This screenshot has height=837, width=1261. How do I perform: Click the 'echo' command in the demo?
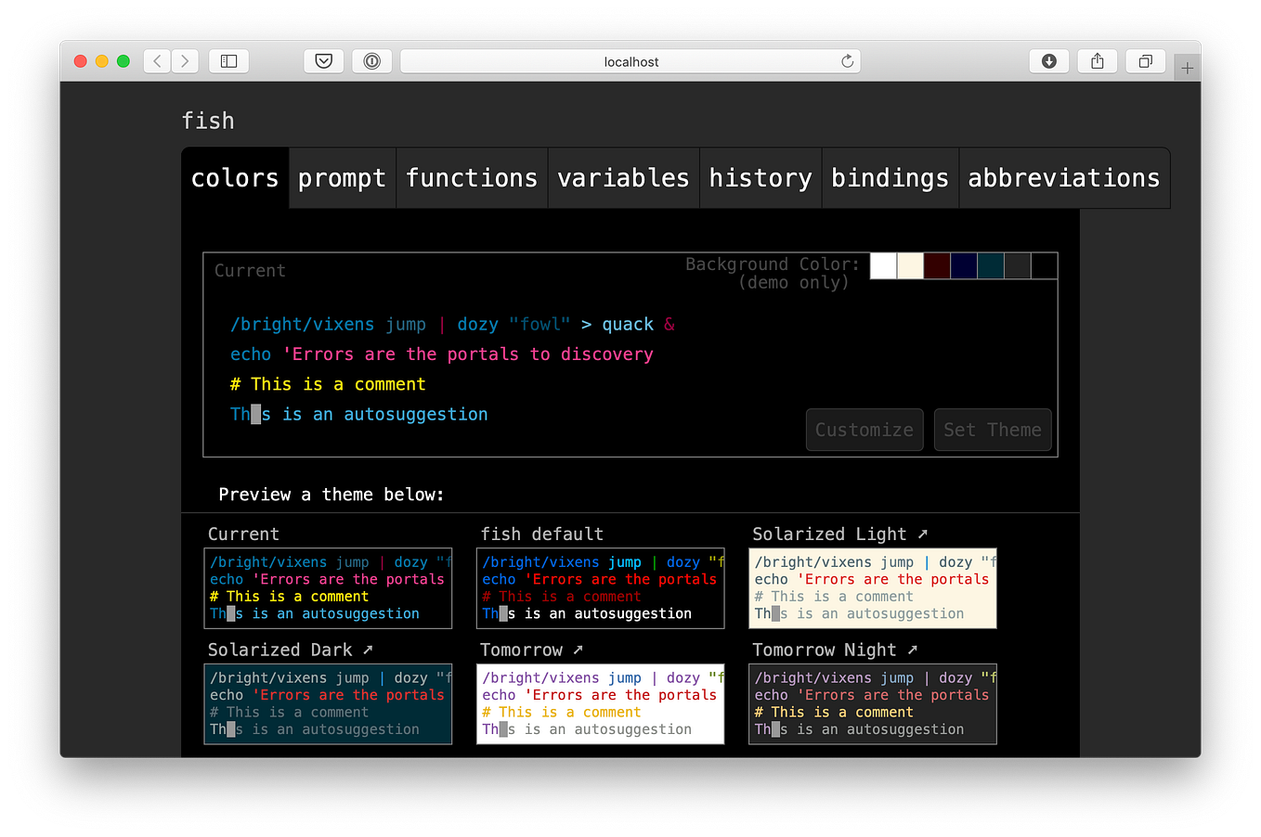pos(251,354)
